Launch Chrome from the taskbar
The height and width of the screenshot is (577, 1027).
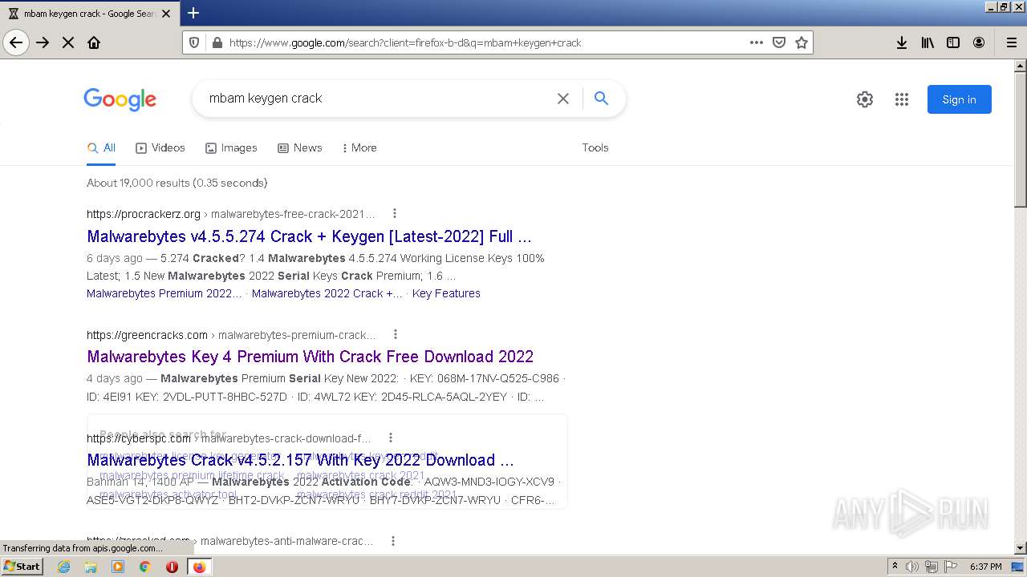pos(145,567)
